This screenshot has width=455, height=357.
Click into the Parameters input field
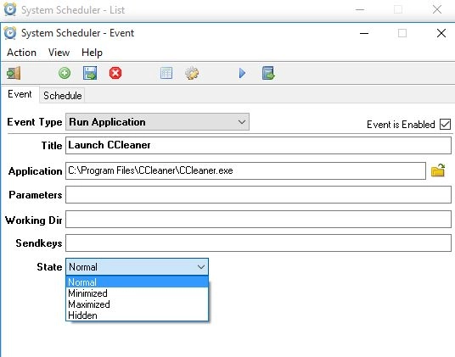(258, 195)
